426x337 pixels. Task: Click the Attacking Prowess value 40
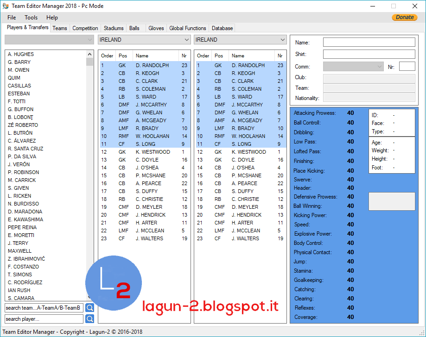350,113
